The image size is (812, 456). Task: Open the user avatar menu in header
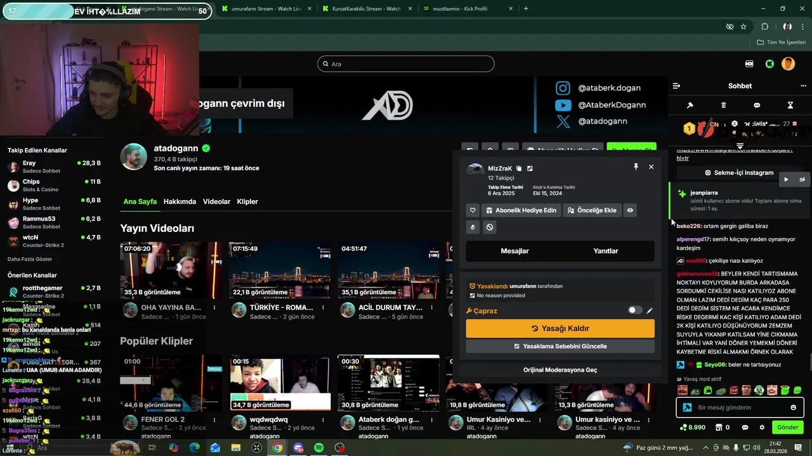788,64
